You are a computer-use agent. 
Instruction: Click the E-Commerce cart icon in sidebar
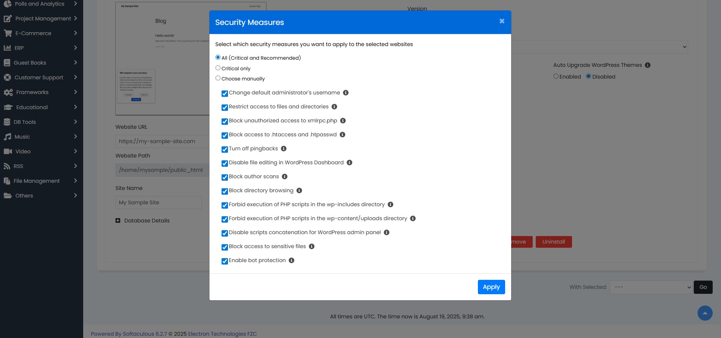tap(8, 33)
